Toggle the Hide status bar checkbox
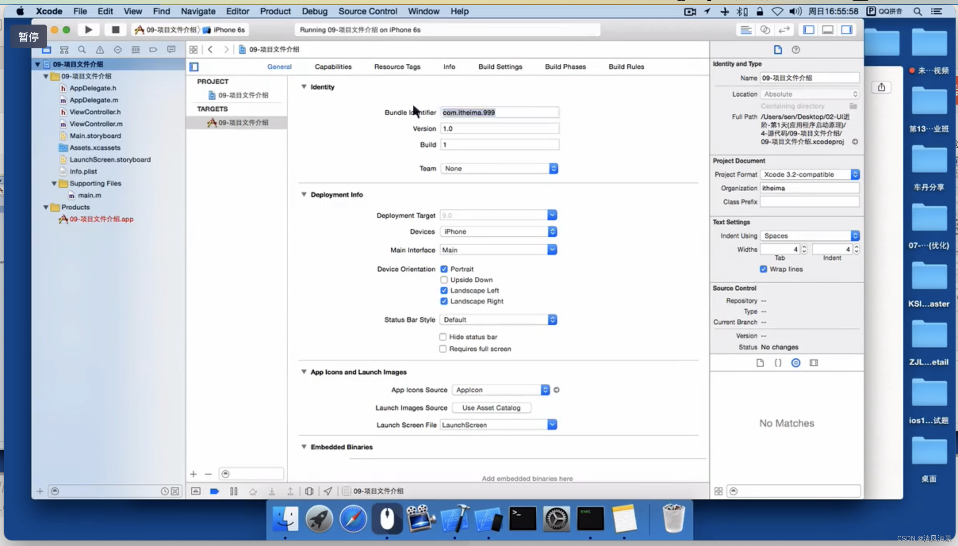958x546 pixels. point(443,336)
